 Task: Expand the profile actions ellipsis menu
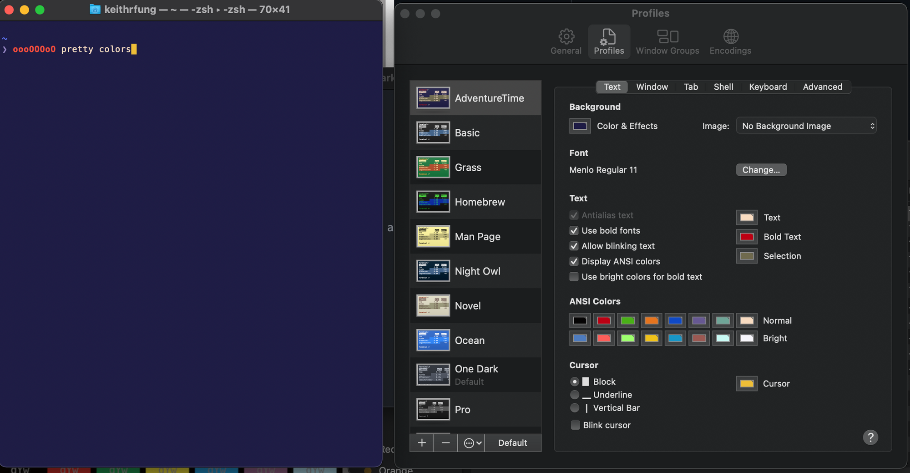coord(472,442)
